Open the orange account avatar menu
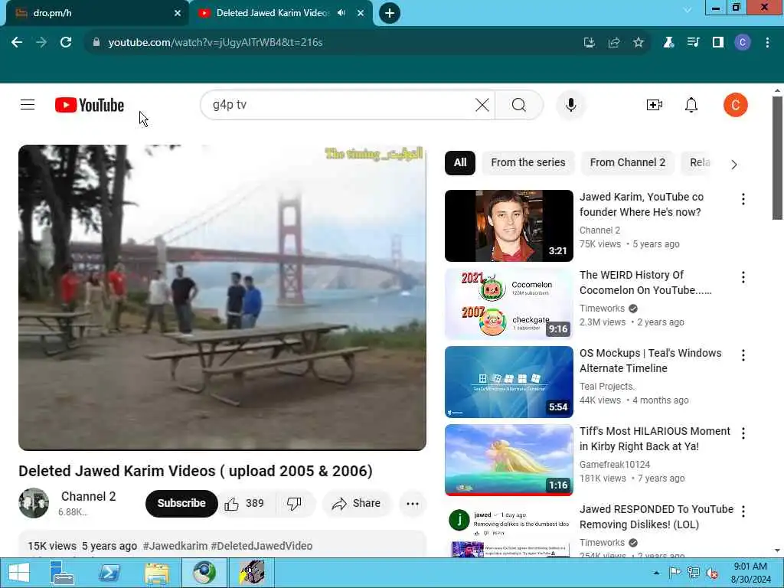 (x=735, y=105)
